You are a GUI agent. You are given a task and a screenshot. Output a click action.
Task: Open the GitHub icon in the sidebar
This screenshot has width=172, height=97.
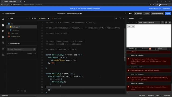point(3,43)
